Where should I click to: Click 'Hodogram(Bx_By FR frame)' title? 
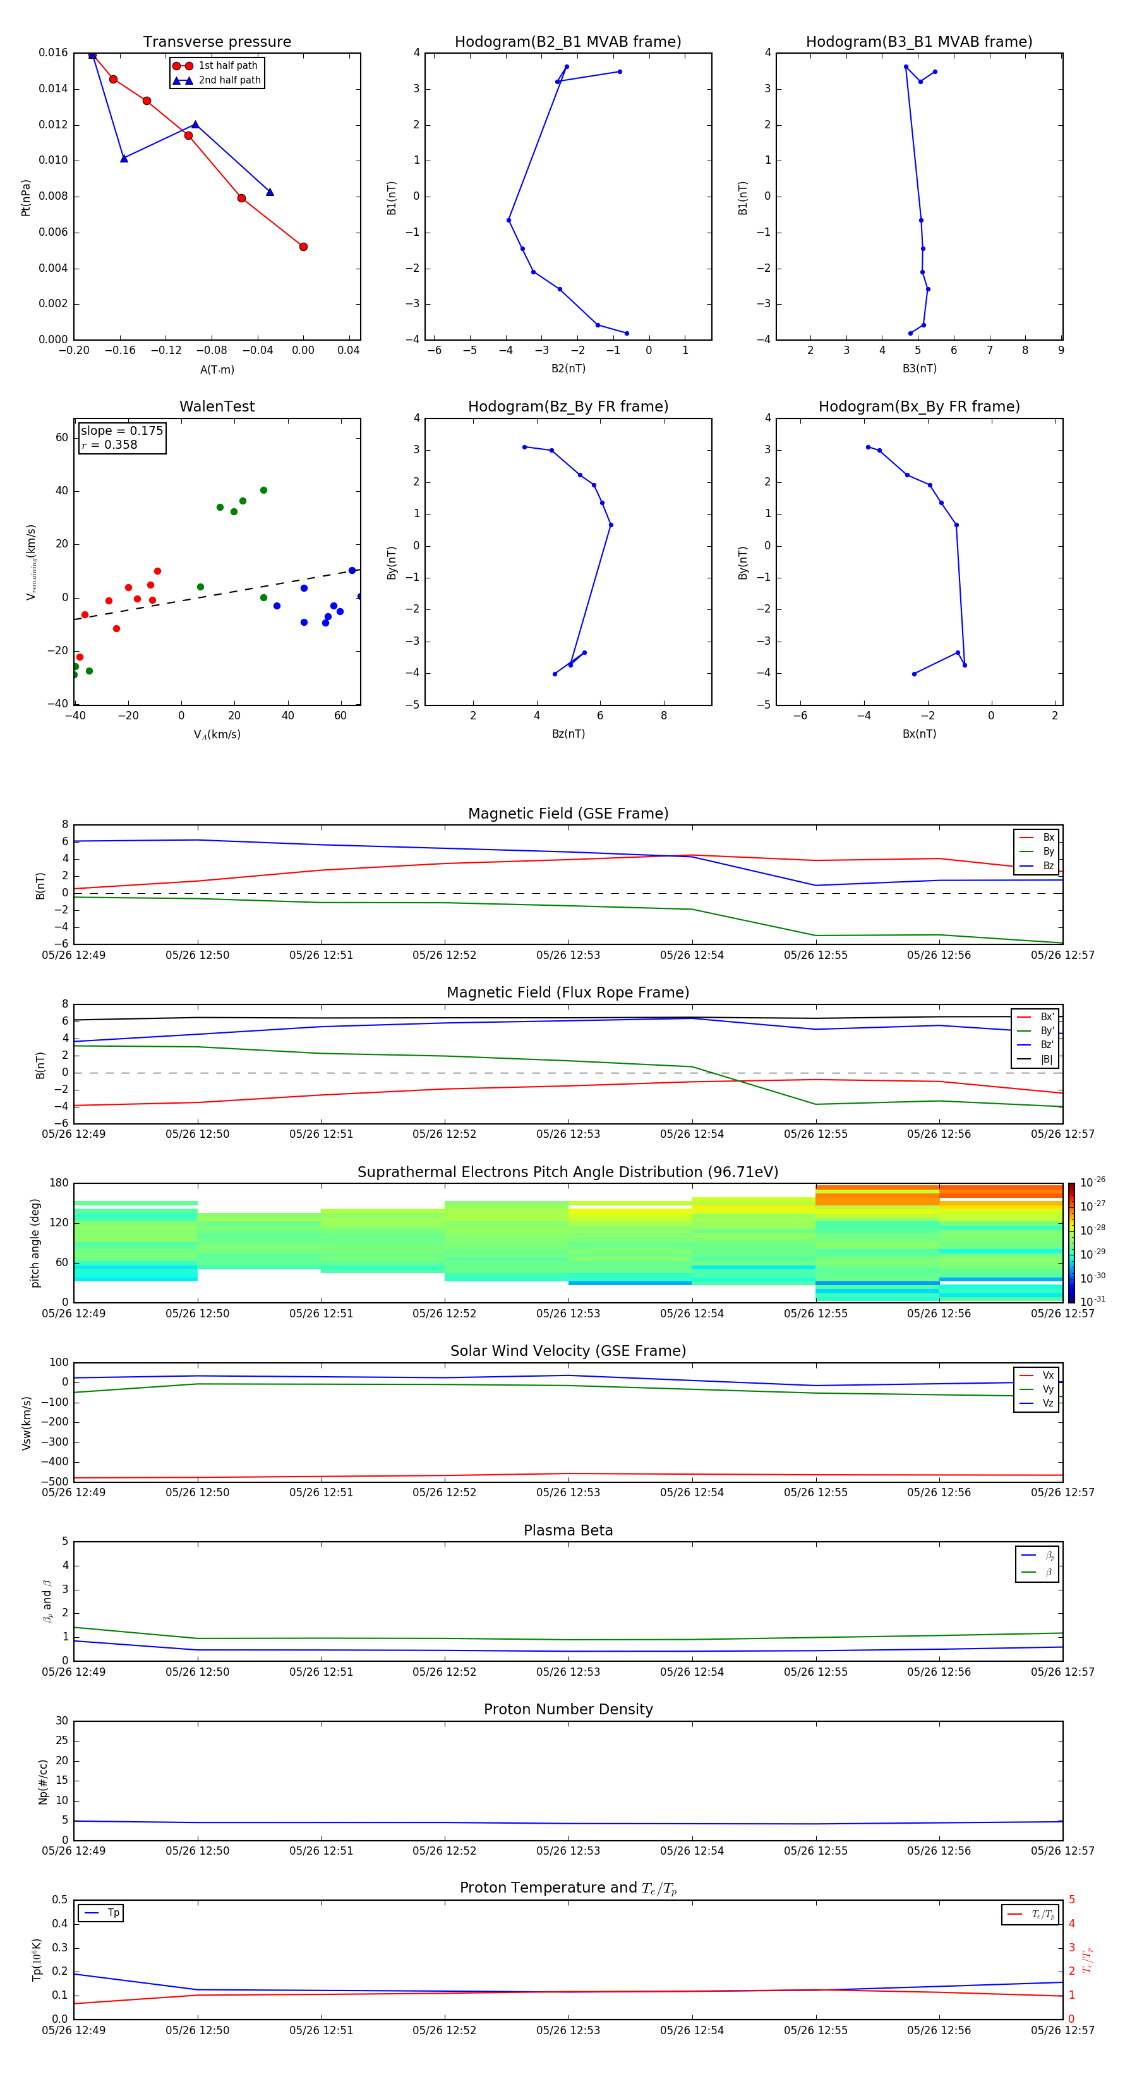click(919, 406)
